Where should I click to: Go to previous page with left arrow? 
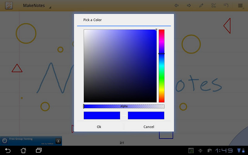tap(176, 6)
